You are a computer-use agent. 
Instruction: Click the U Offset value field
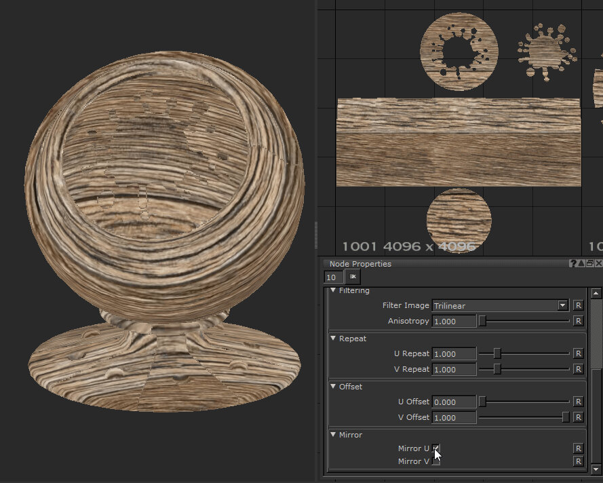point(453,402)
